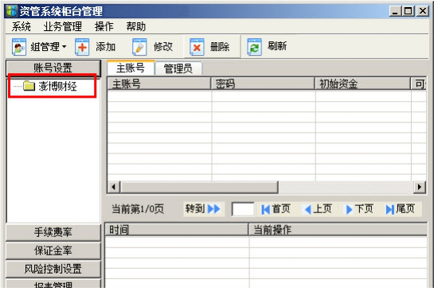Maximize the 资管系统柜台管理 window
Screen dimensions: 434x299
[x=409, y=11]
